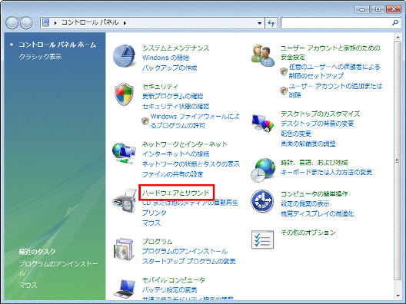Click the 更新プログラムの確認 link
406x304 pixels.
pyautogui.click(x=173, y=96)
